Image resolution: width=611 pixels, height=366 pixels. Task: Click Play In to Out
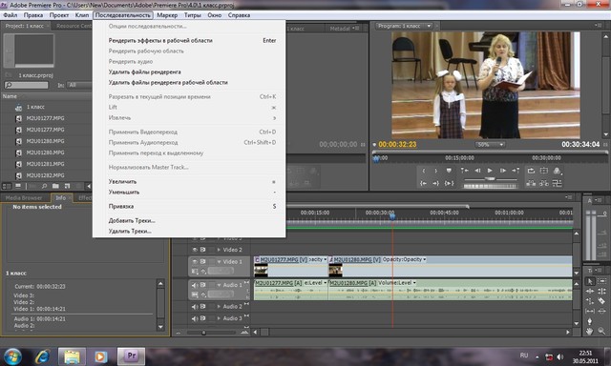click(449, 183)
